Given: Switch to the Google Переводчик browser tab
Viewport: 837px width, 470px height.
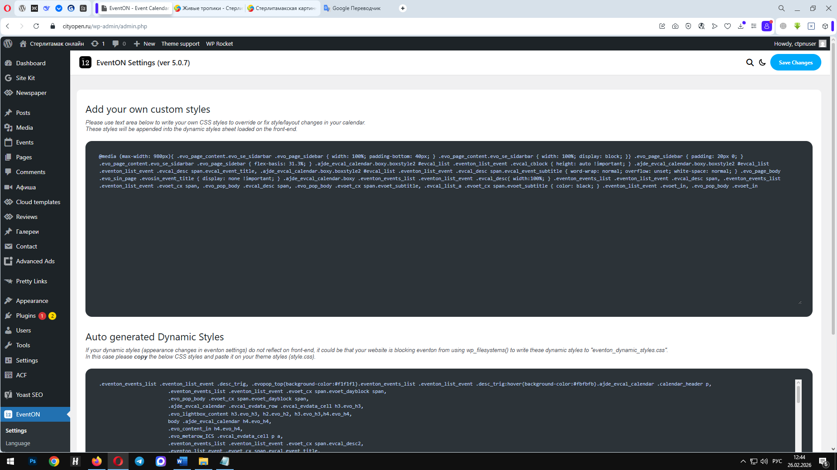Looking at the screenshot, I should (x=356, y=8).
